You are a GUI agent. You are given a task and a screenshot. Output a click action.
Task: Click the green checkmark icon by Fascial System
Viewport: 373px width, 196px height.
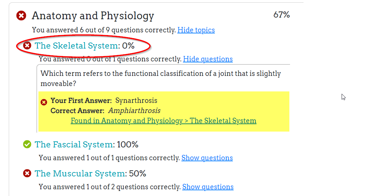27,144
